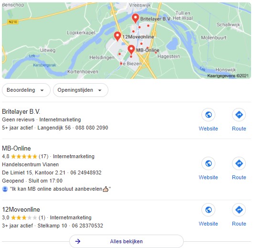The height and width of the screenshot is (248, 253).
Task: Select the 12Moveonline map pin
Action: pos(117,36)
